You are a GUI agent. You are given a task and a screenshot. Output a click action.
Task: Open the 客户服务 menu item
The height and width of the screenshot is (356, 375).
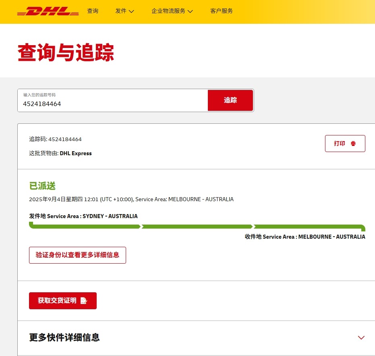pos(222,11)
